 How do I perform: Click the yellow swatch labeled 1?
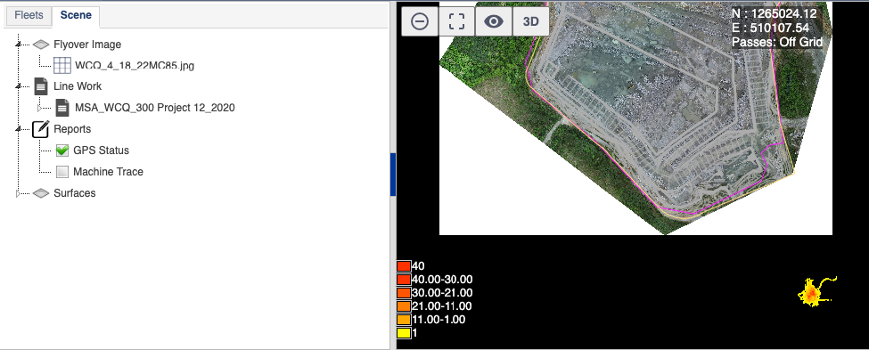point(404,333)
